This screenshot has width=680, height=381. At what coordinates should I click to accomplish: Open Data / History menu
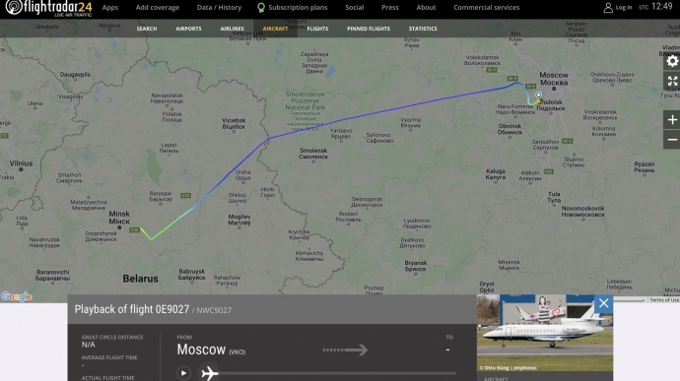219,7
